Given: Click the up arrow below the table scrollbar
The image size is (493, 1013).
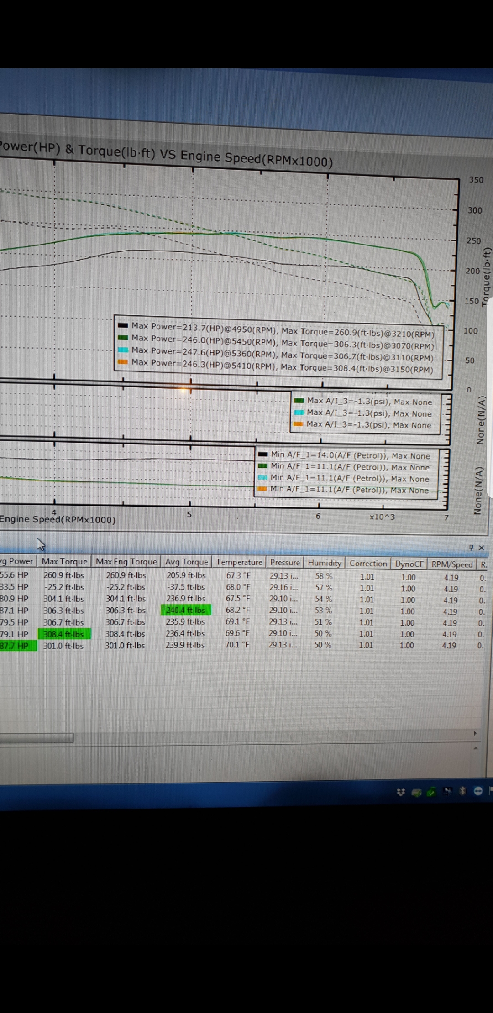Looking at the screenshot, I should [476, 748].
